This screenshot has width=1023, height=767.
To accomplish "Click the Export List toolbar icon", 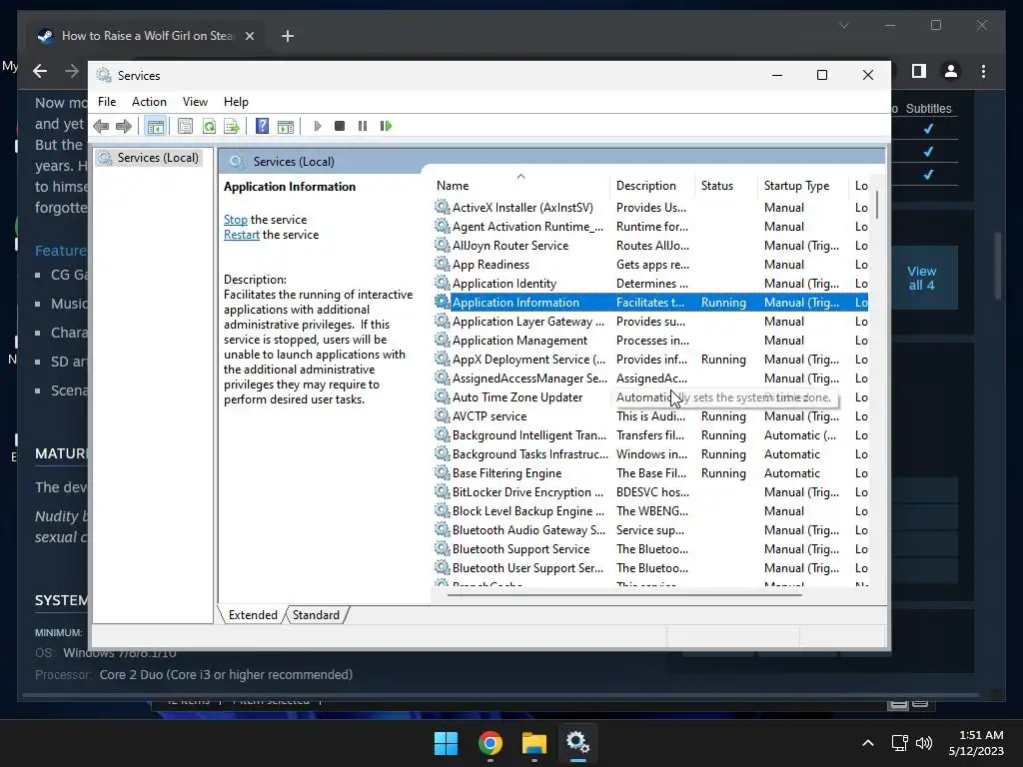I will [x=232, y=126].
